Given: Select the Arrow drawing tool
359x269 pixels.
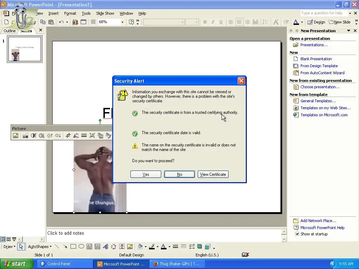Looking at the screenshot, I should pos(65,247).
